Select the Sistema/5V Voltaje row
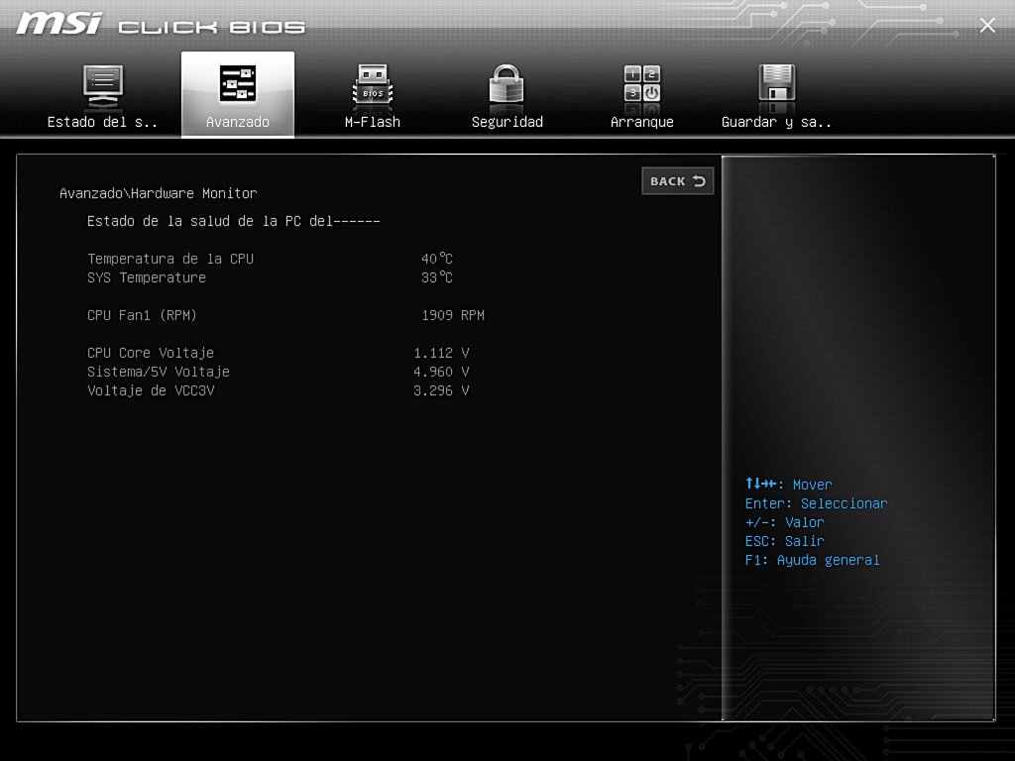Image resolution: width=1015 pixels, height=761 pixels. (x=278, y=372)
